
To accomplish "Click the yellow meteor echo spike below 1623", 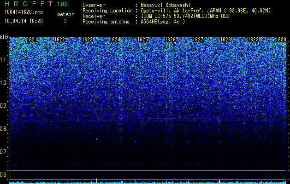I will coord(96,181).
